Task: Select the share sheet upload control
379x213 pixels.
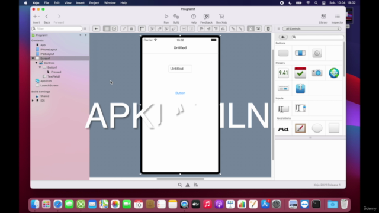Action: click(300, 89)
